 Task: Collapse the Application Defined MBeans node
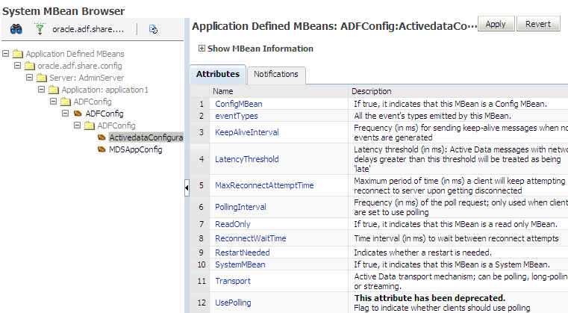[x=5, y=54]
